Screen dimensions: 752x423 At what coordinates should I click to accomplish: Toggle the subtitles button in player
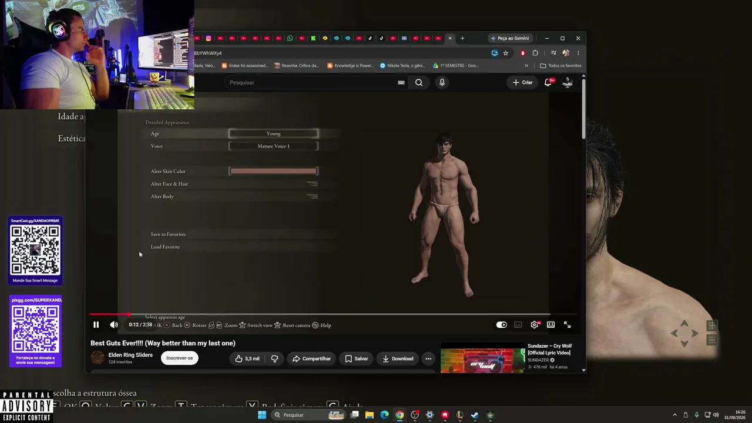(518, 325)
